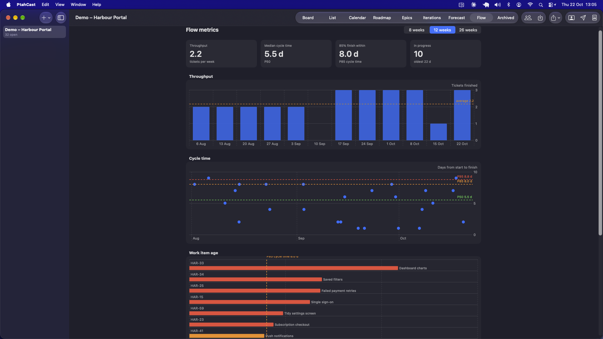The width and height of the screenshot is (603, 339).
Task: Open the plus add-new dropdown
Action: (46, 18)
